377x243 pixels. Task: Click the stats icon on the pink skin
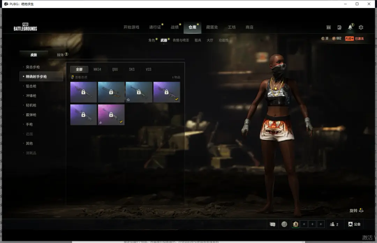pyautogui.click(x=101, y=122)
